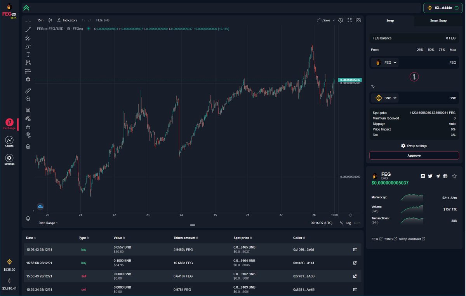This screenshot has height=296, width=466.
Task: Open the fBNB contract link
Action: click(x=390, y=239)
